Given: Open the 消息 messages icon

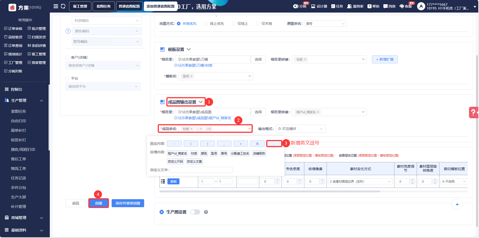Looking at the screenshot, I should click(x=389, y=6).
